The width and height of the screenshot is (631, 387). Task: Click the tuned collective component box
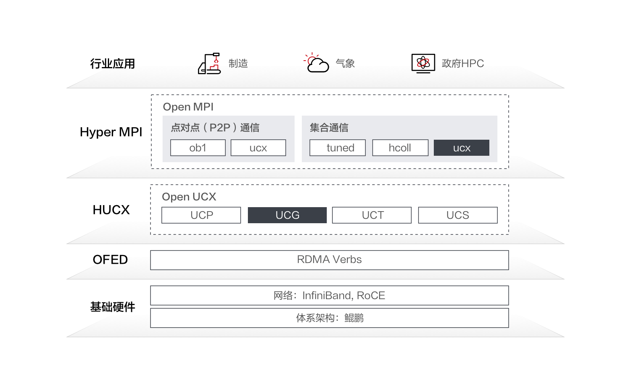pos(338,148)
